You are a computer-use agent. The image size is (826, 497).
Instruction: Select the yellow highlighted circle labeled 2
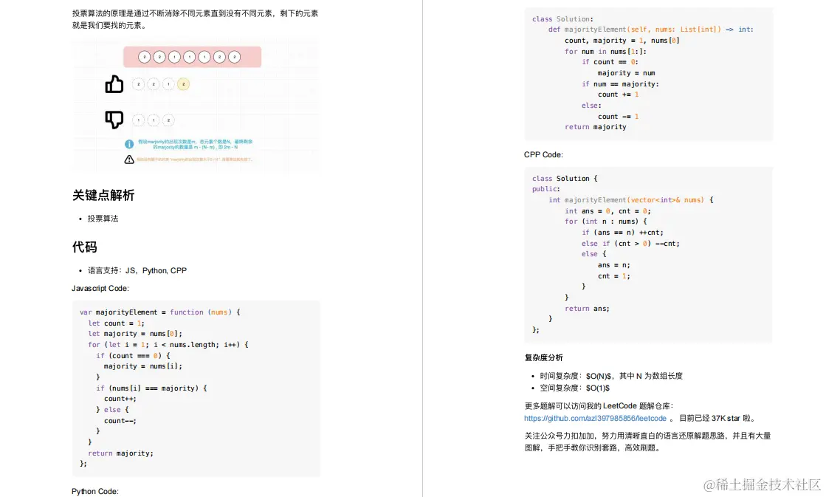tap(184, 84)
